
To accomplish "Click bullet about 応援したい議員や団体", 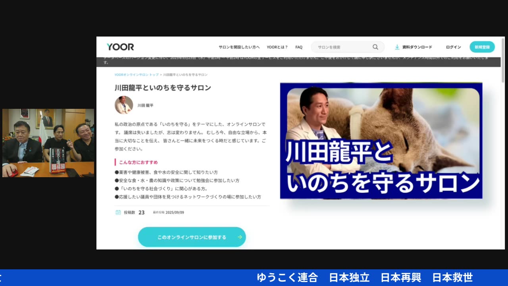I will (188, 197).
